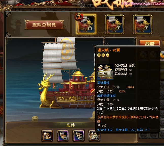Select the second warship thumbnail
This screenshot has height=146, width=164.
click(x=115, y=25)
